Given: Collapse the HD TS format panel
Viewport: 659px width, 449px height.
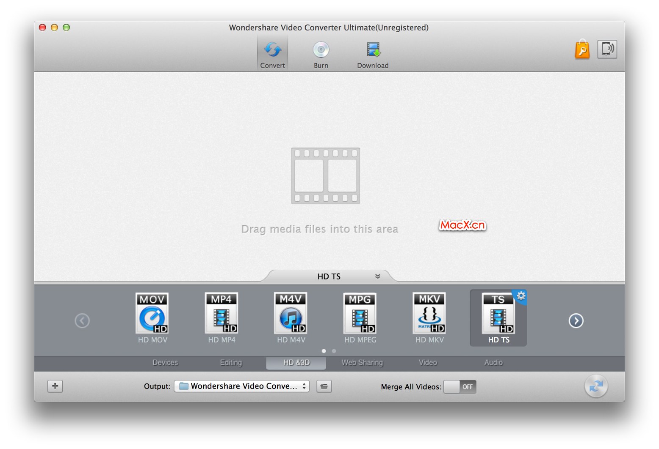Looking at the screenshot, I should [x=378, y=276].
